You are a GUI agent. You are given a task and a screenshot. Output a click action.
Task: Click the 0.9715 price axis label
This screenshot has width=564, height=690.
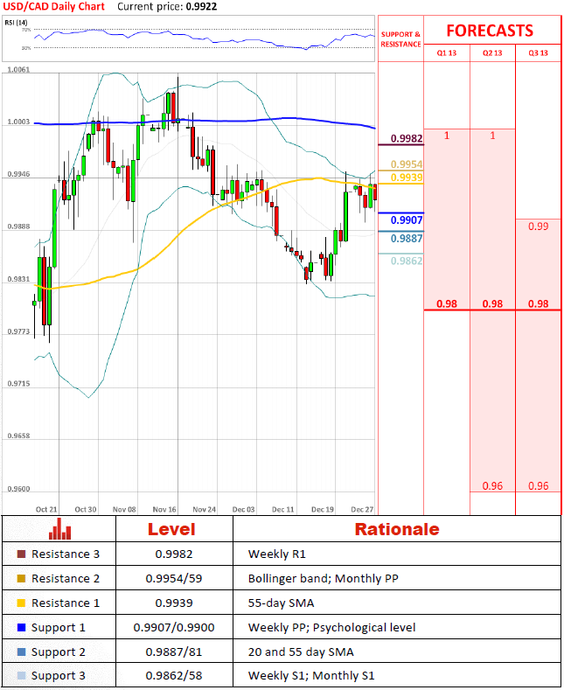click(18, 384)
